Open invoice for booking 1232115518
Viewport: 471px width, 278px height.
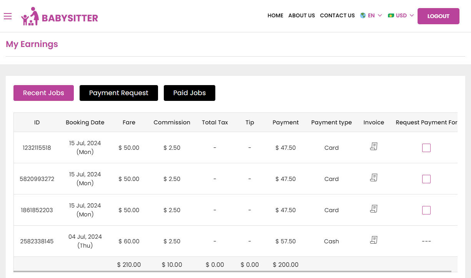(374, 146)
